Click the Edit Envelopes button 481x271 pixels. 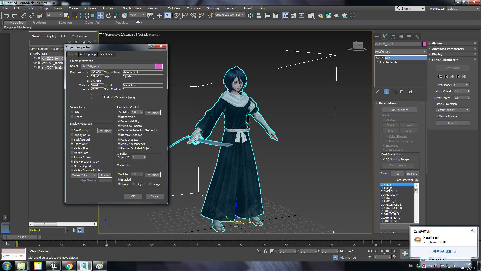399,110
